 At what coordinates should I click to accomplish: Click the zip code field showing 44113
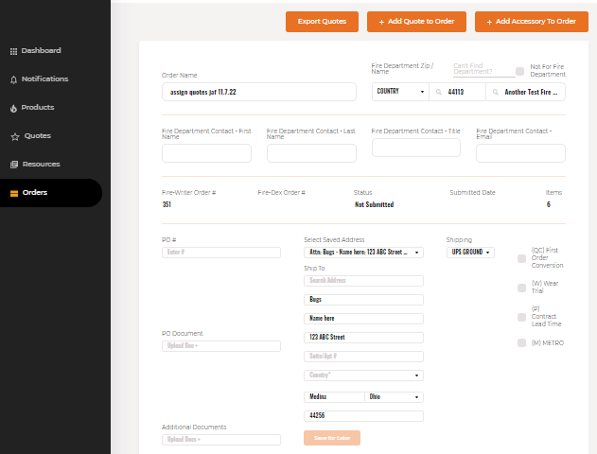point(457,92)
